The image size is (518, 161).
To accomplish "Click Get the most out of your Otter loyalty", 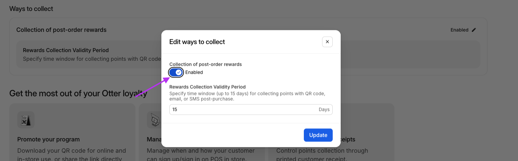I will (x=78, y=93).
